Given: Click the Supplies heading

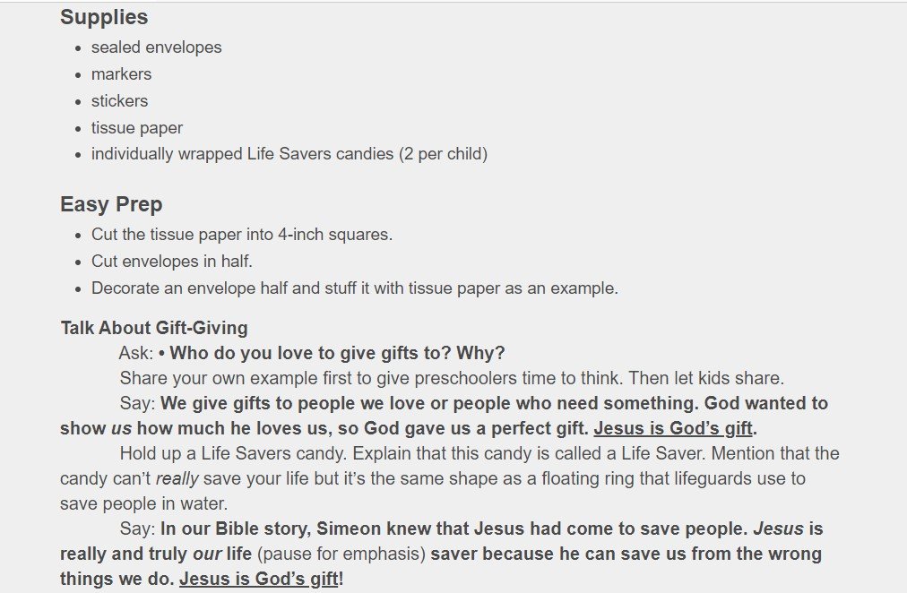Looking at the screenshot, I should click(104, 17).
